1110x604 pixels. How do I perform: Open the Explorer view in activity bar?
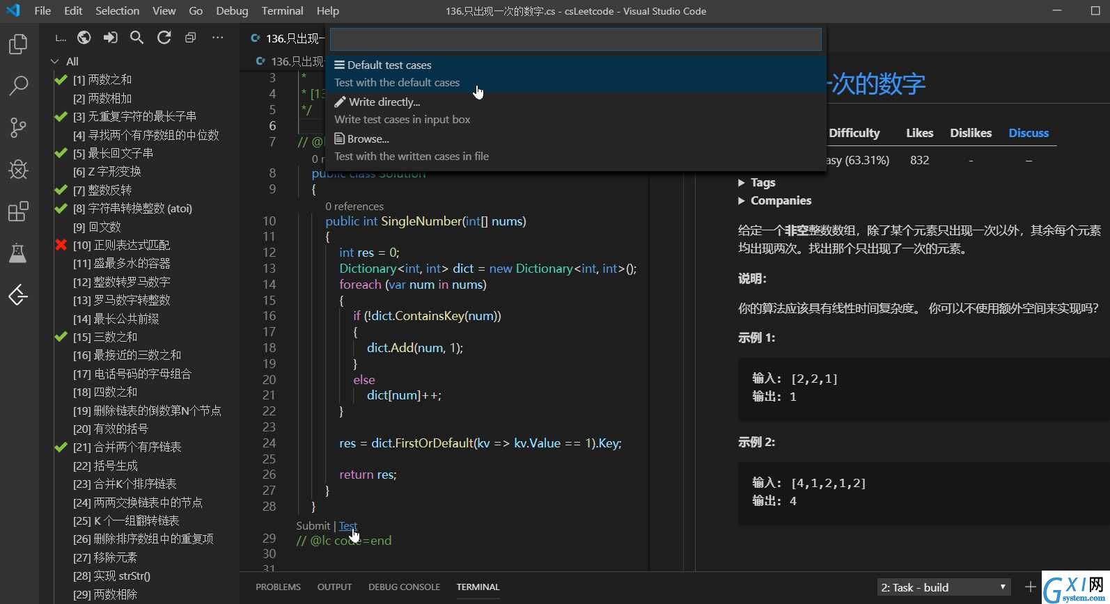point(18,45)
